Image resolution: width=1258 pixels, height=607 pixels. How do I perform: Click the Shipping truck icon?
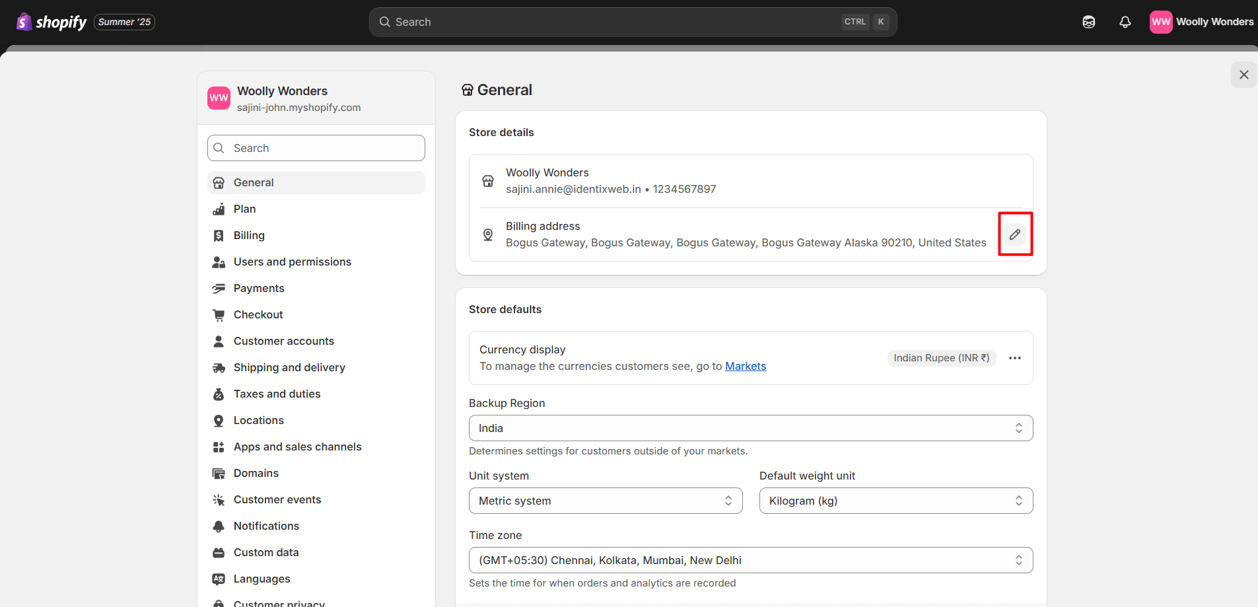[x=219, y=368]
